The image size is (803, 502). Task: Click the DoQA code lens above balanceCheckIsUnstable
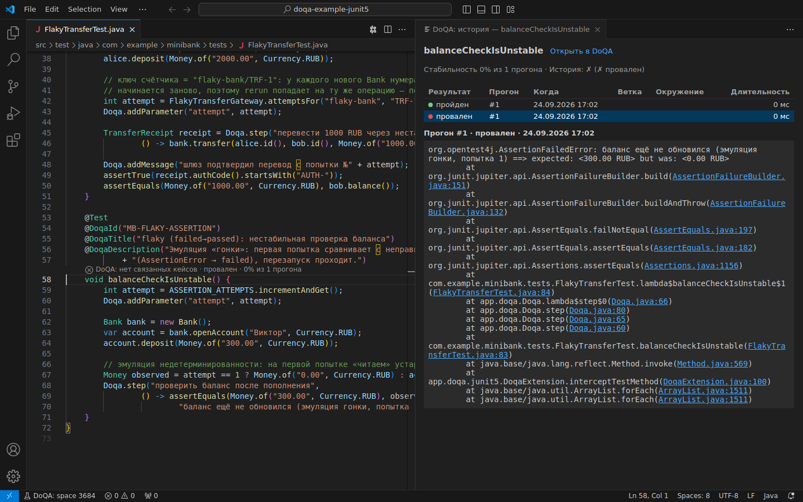[x=193, y=269]
